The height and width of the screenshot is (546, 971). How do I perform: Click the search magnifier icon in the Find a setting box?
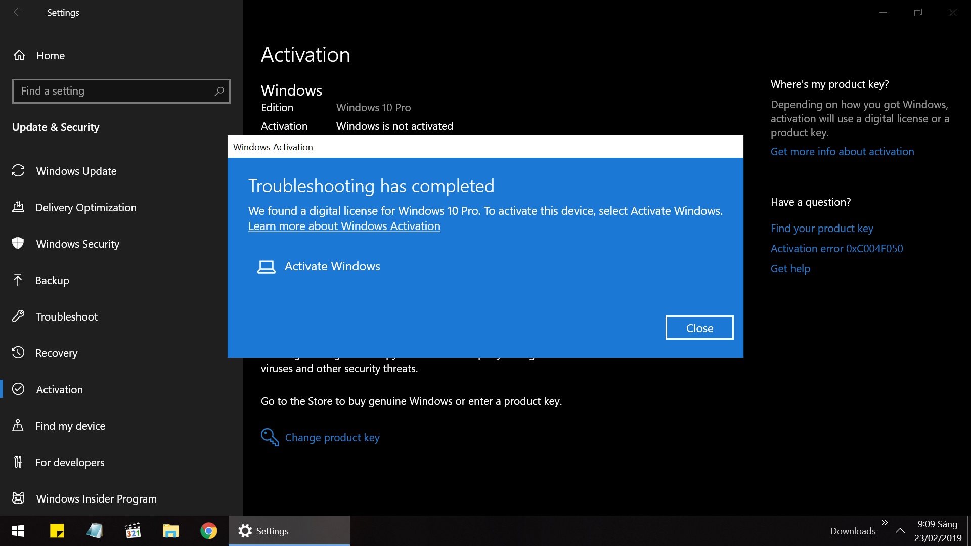click(x=219, y=91)
